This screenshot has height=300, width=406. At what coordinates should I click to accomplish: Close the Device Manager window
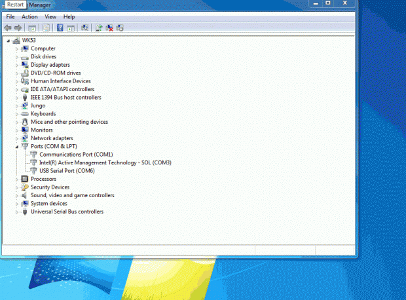pyautogui.click(x=345, y=3)
